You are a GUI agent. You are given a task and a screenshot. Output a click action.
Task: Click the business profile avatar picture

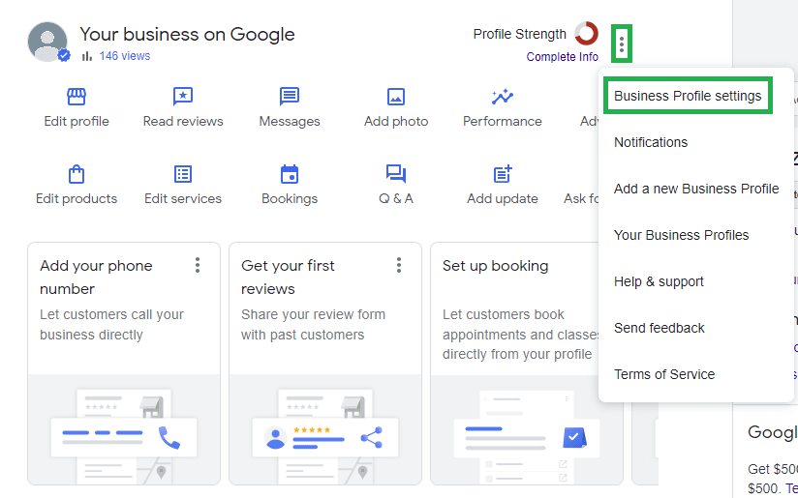tap(47, 42)
